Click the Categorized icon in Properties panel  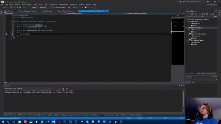coord(187,82)
